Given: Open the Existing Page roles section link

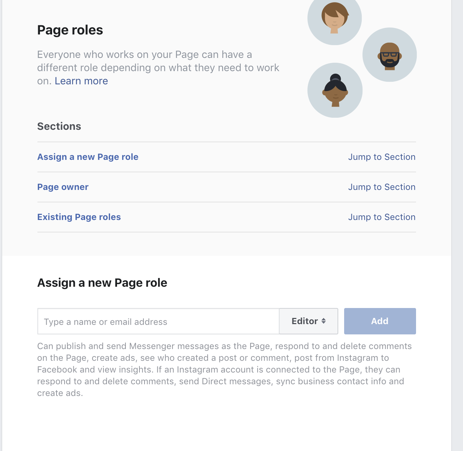Looking at the screenshot, I should point(79,217).
